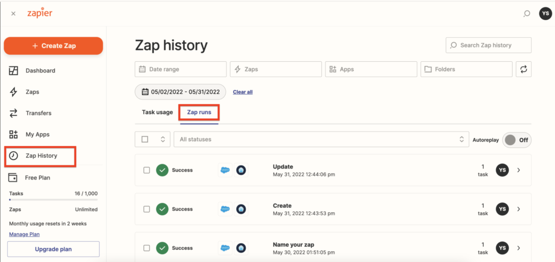Open Dashboard in the sidebar

tap(40, 71)
